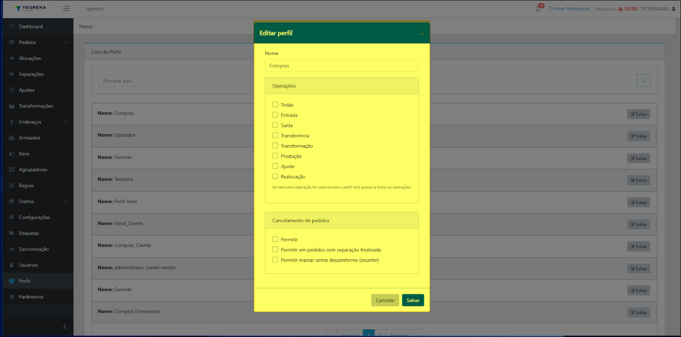Click the hamburger menu icon in header
681x337 pixels.
(66, 9)
